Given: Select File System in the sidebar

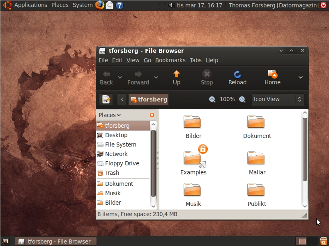Looking at the screenshot, I should click(x=123, y=144).
